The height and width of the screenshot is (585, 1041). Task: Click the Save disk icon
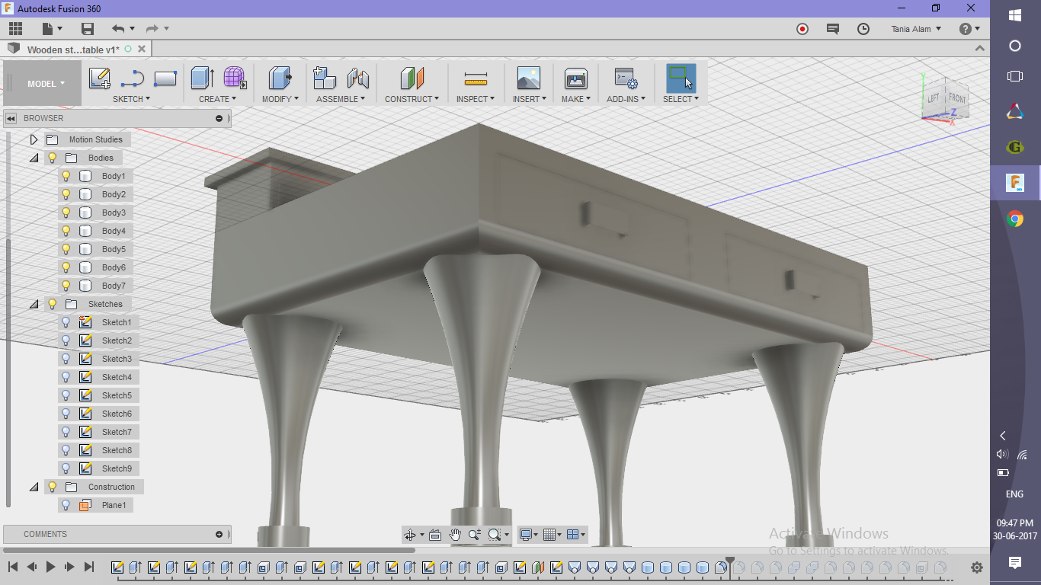point(88,29)
